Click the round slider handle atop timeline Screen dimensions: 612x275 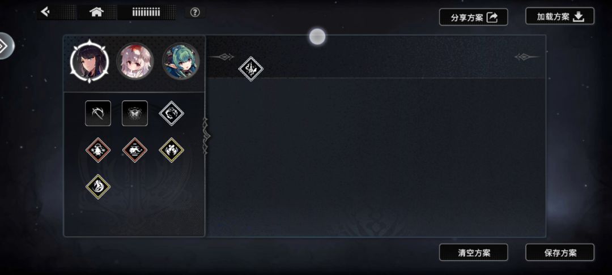coord(317,37)
